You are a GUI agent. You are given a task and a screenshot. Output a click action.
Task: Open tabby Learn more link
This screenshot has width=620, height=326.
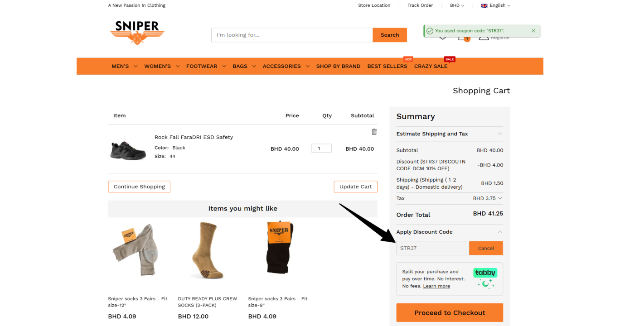coord(436,286)
